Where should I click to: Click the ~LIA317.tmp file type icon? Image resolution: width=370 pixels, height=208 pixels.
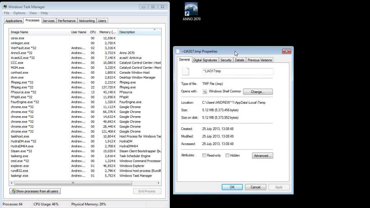pyautogui.click(x=186, y=71)
